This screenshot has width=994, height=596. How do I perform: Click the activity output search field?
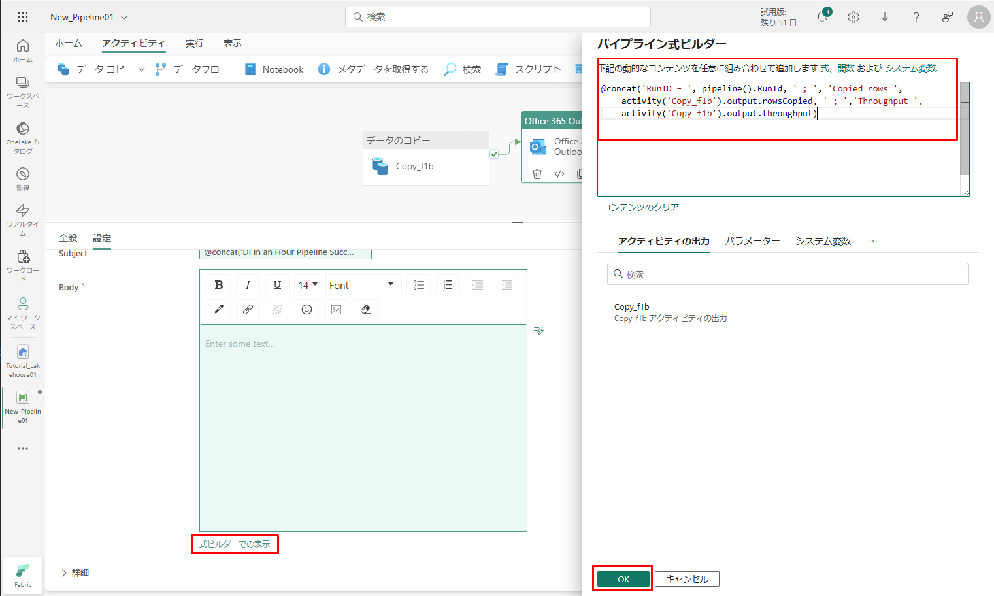click(x=787, y=274)
